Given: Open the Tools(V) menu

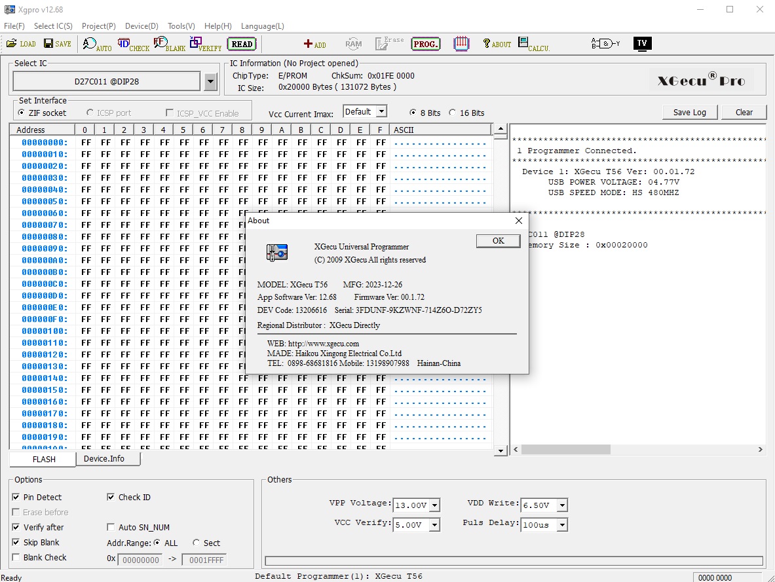Looking at the screenshot, I should pyautogui.click(x=181, y=26).
